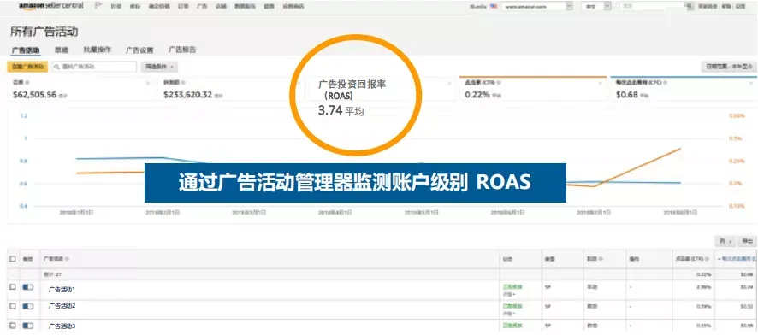Check the box for 广告活动3

tap(13, 326)
